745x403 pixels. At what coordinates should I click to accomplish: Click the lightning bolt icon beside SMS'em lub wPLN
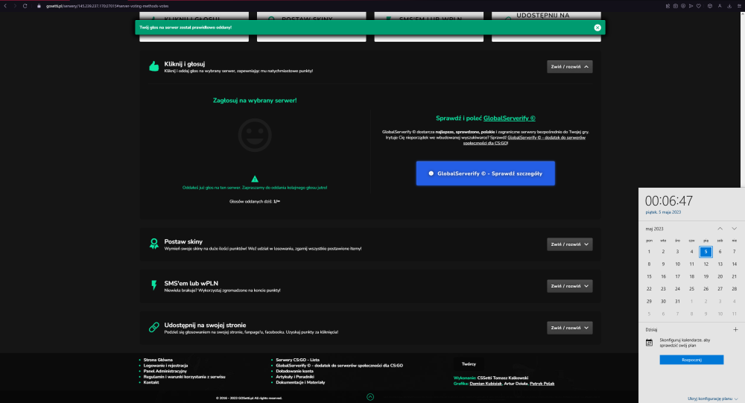pos(154,285)
